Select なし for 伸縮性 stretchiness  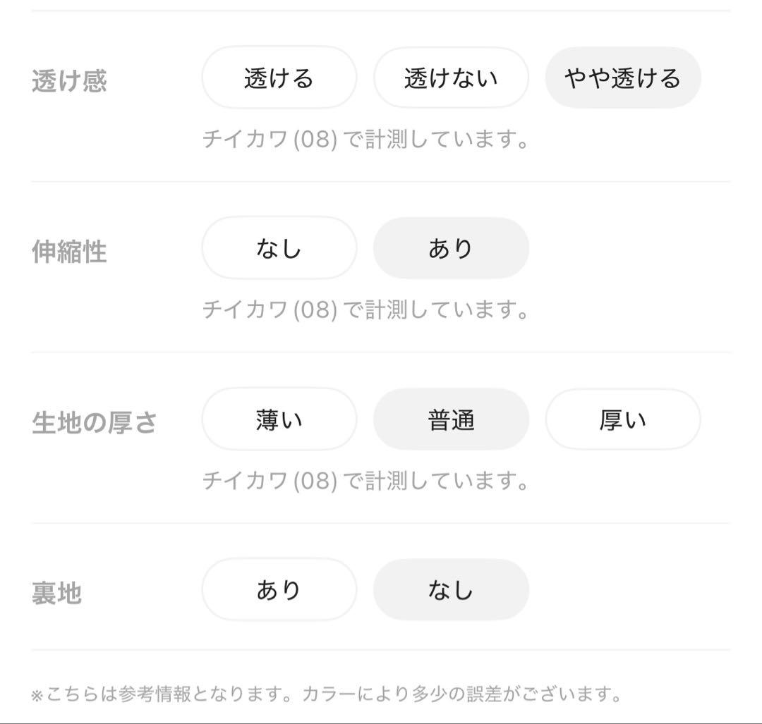[x=279, y=248]
